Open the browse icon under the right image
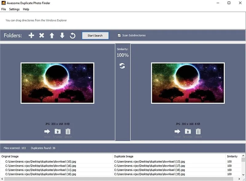Viewport: 246px width, 181px height. 188,132
